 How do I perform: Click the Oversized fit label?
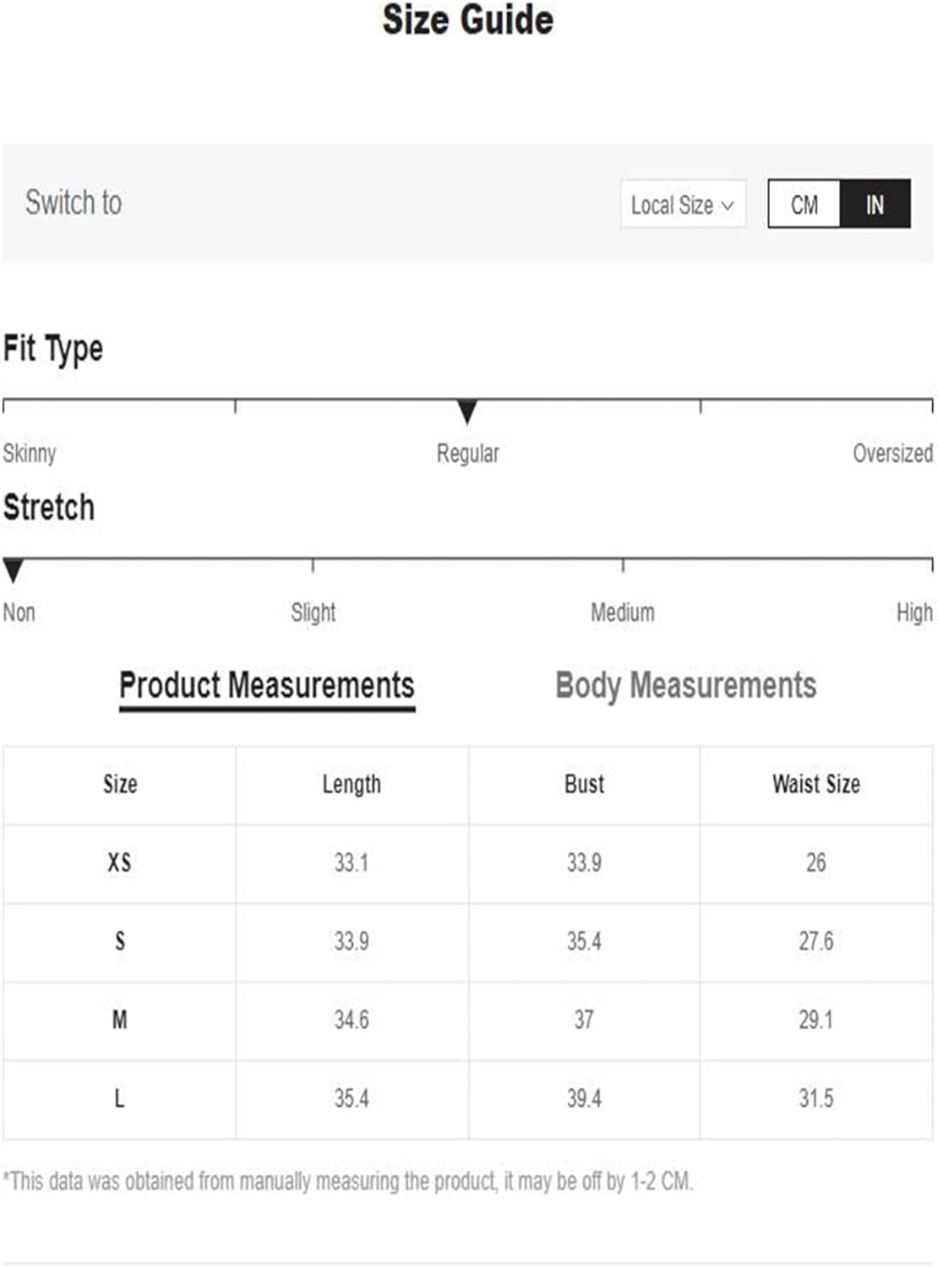point(892,454)
